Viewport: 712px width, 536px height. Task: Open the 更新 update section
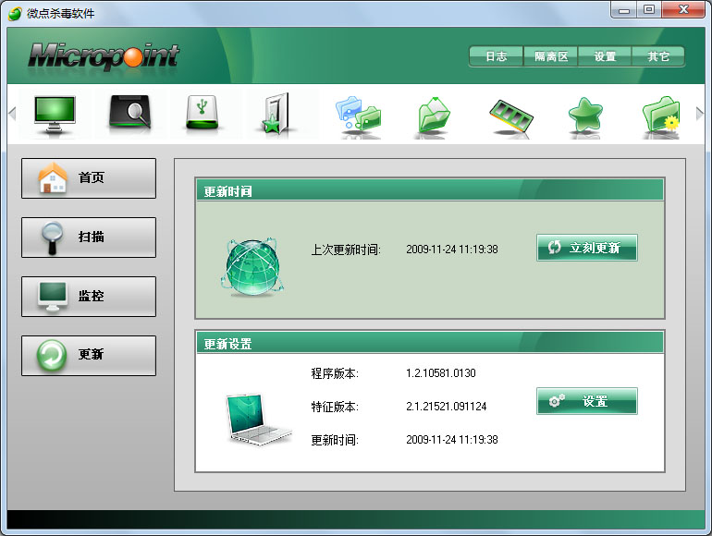coord(89,356)
